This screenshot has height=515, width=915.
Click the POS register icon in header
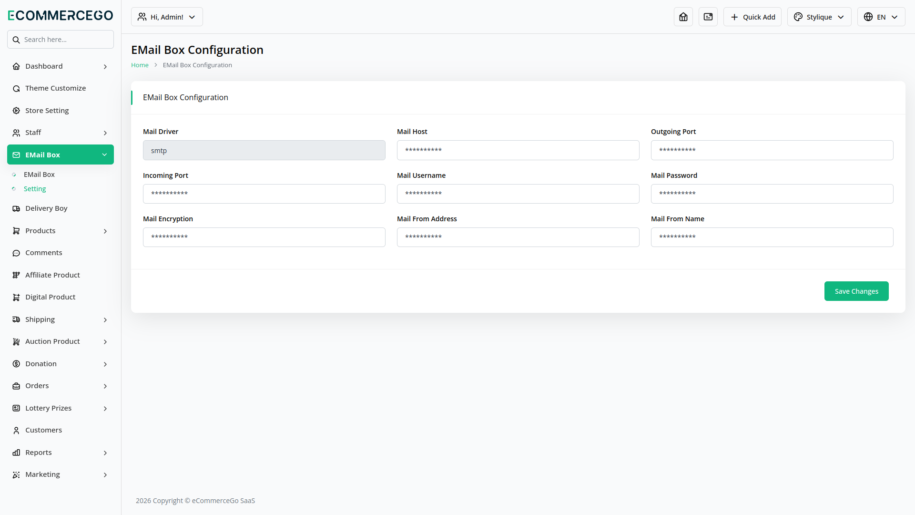coord(708,17)
